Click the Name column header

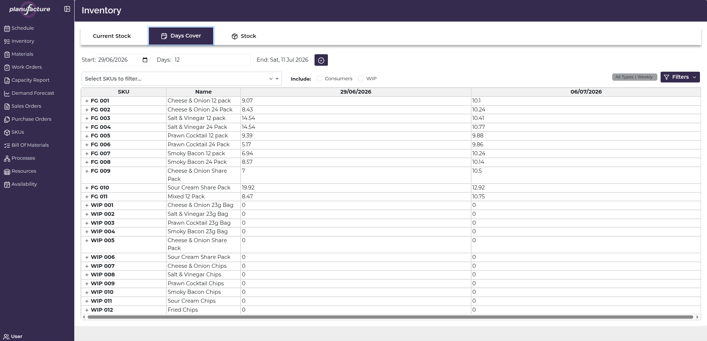[203, 92]
